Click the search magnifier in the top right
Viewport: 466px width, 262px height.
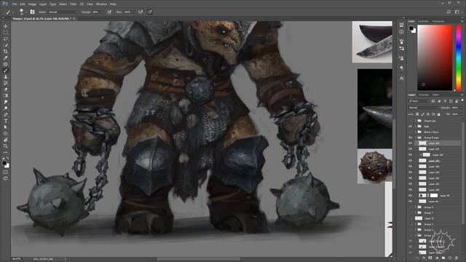(449, 12)
